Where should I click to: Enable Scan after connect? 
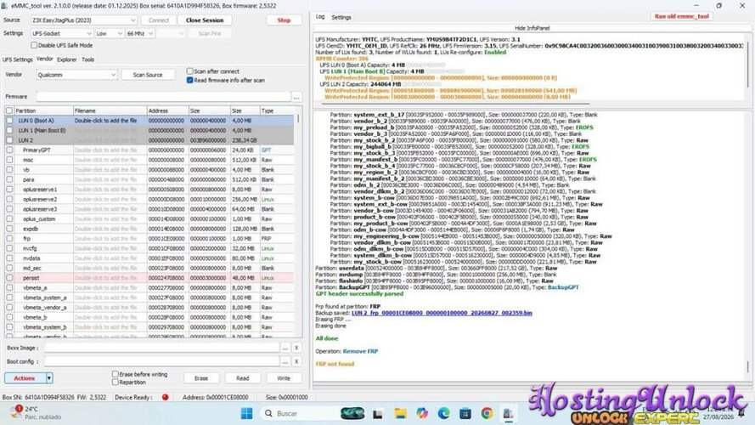point(189,71)
